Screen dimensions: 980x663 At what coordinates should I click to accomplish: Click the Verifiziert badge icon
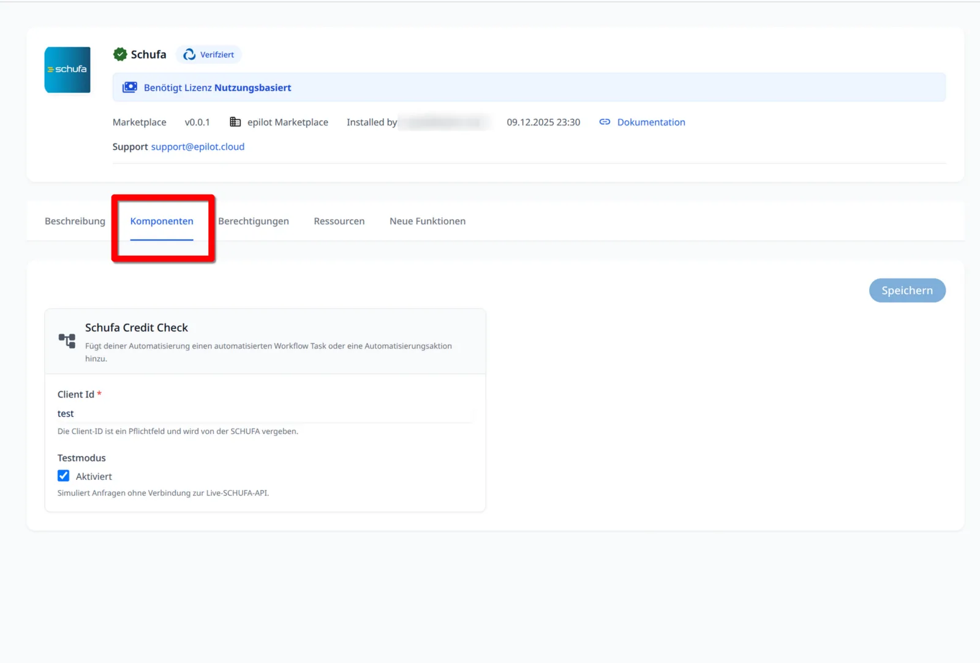pos(190,54)
